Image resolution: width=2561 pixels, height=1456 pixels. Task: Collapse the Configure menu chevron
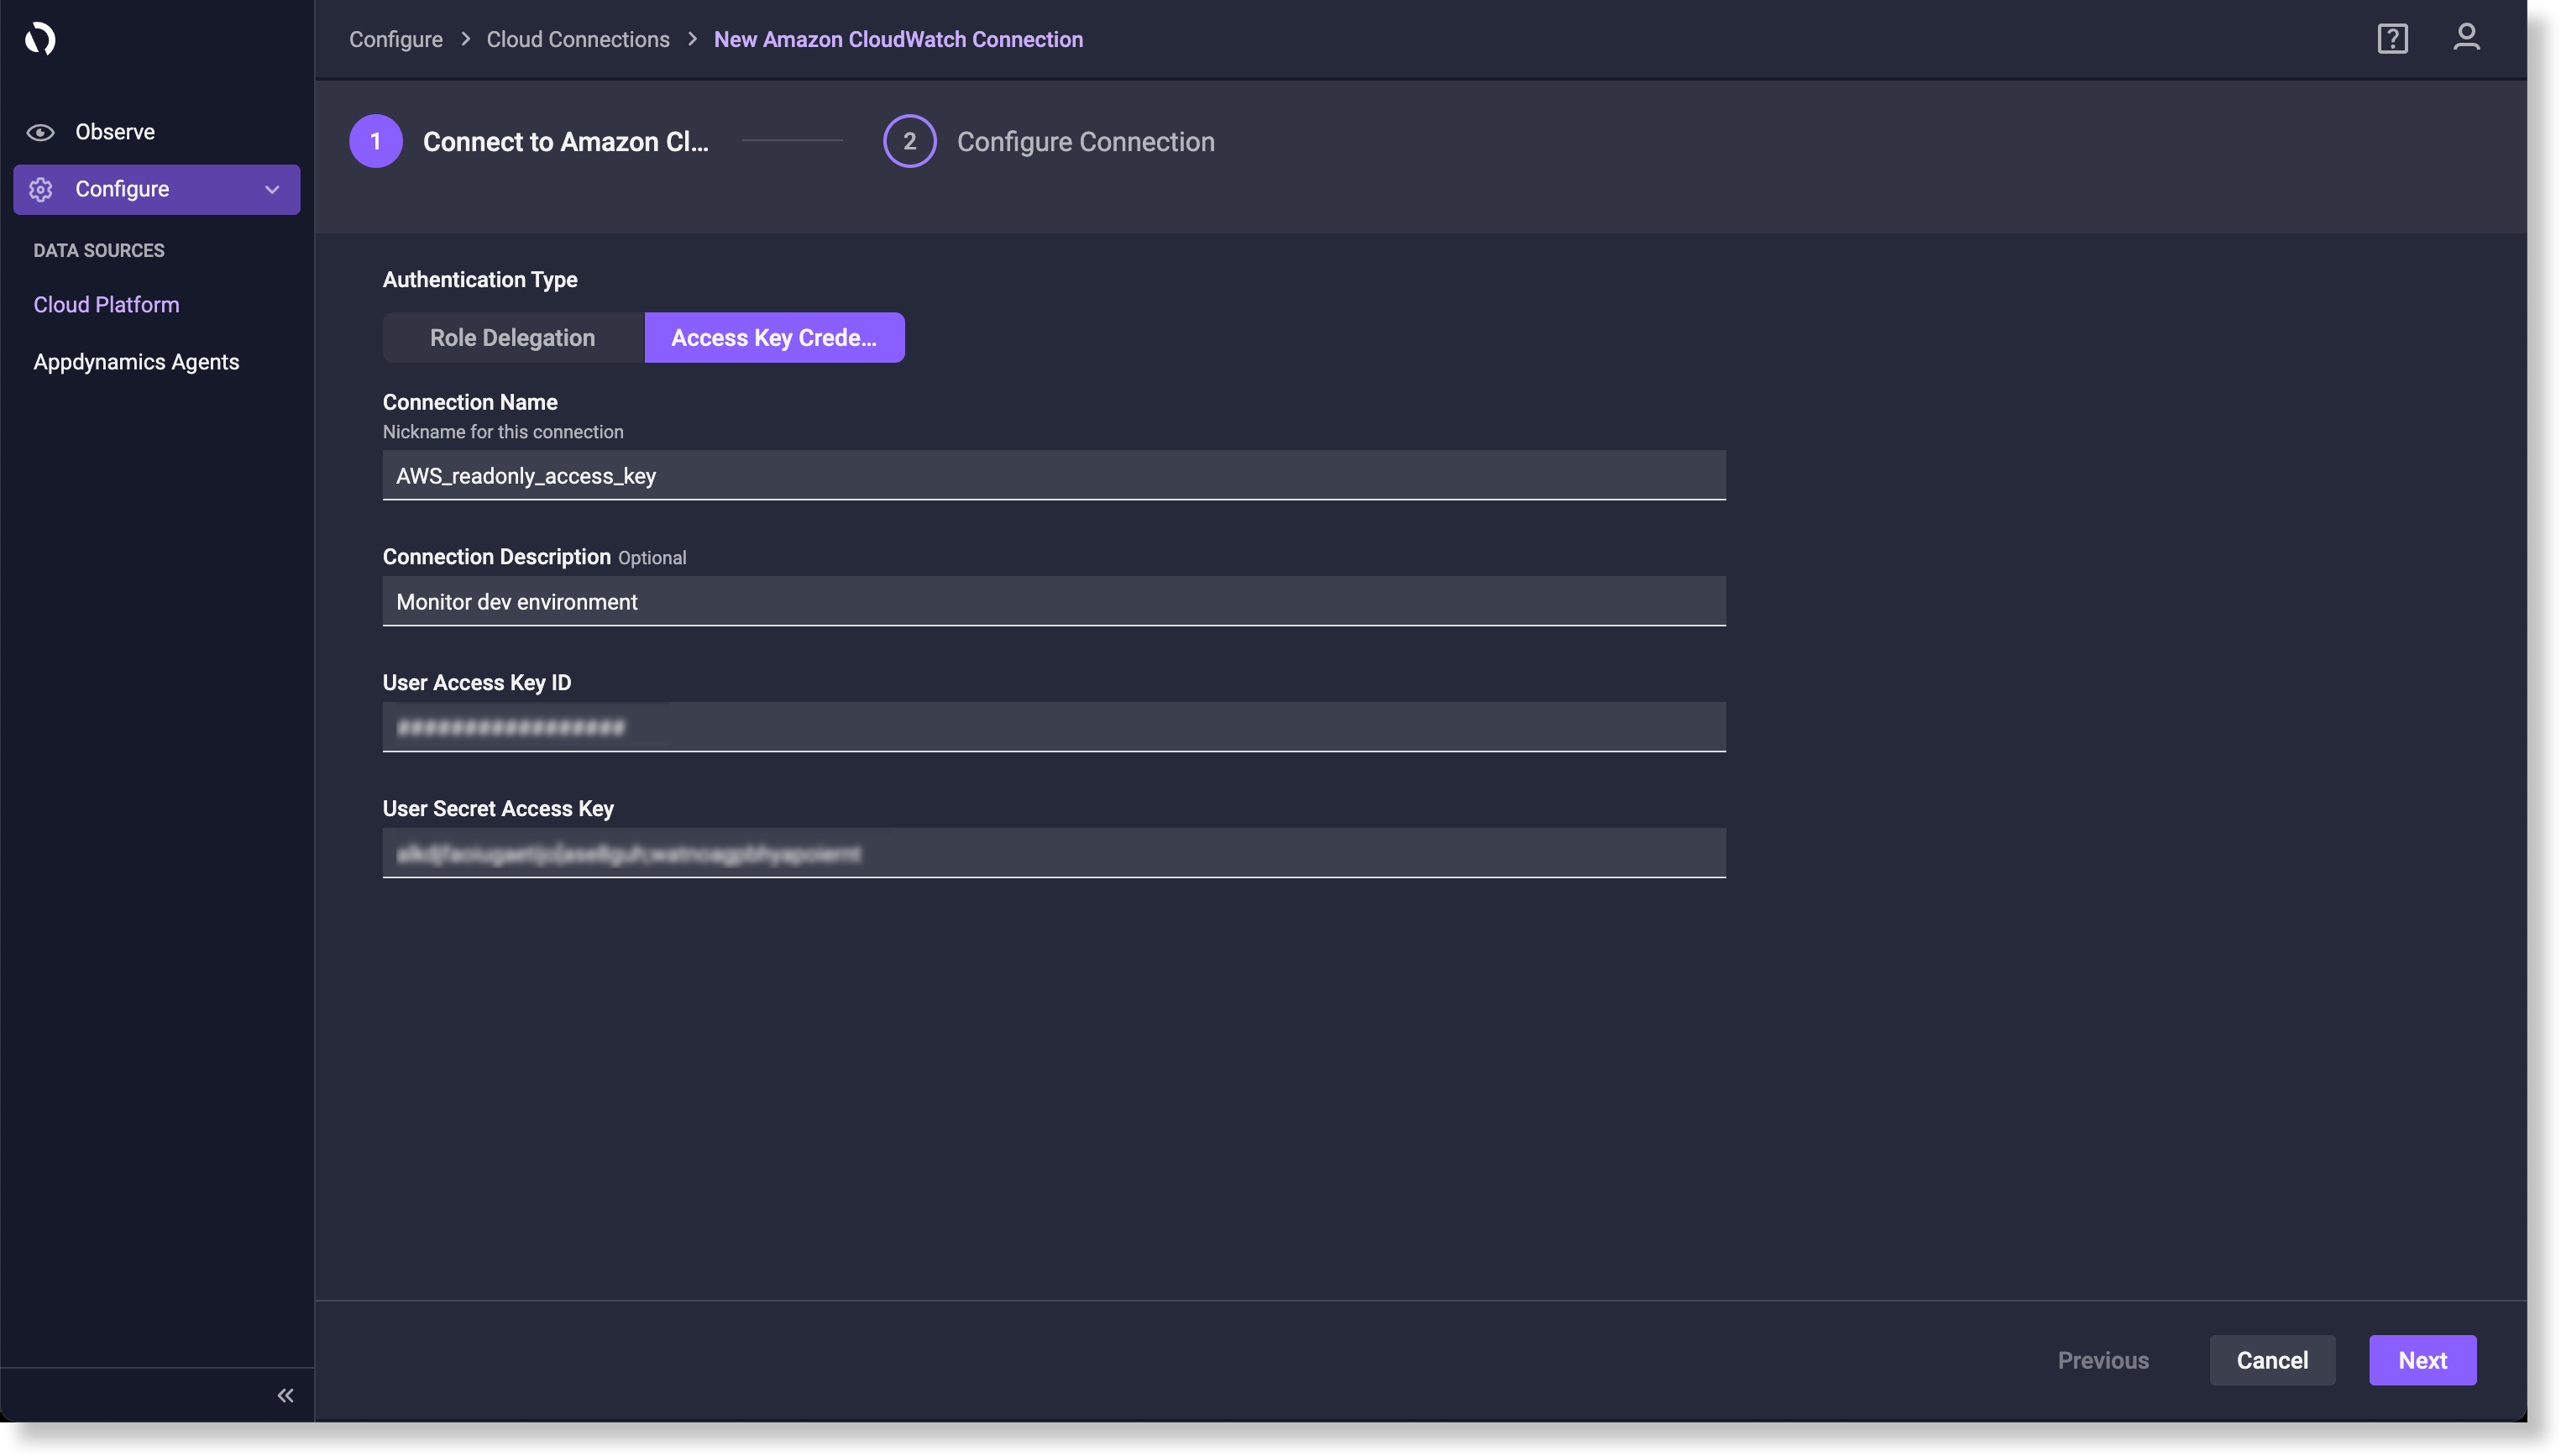[x=272, y=189]
